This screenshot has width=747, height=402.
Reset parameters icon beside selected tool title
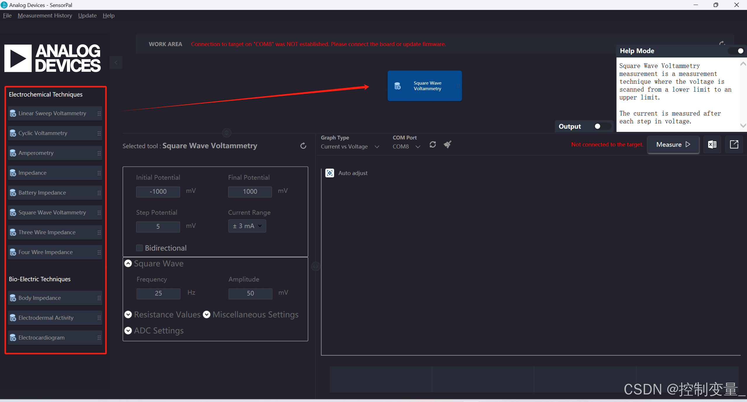coord(303,146)
